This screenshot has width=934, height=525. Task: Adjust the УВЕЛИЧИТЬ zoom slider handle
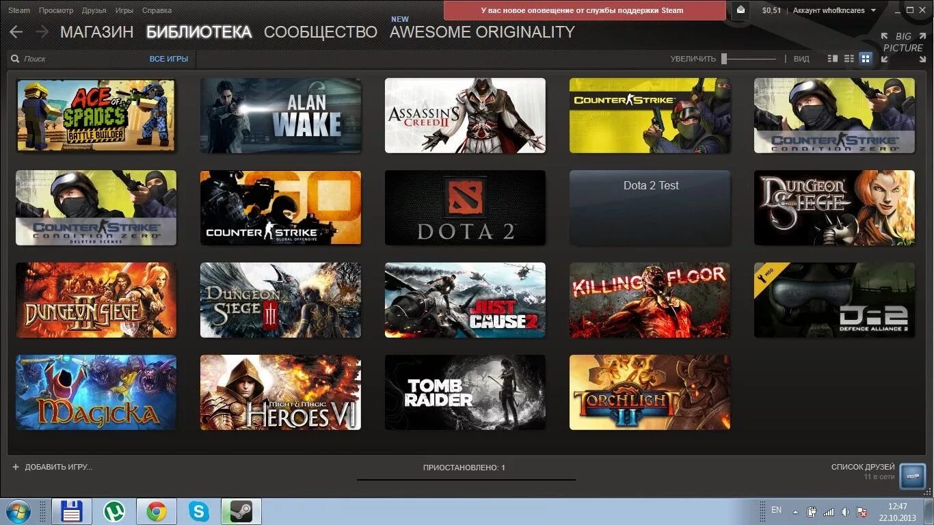pyautogui.click(x=724, y=59)
